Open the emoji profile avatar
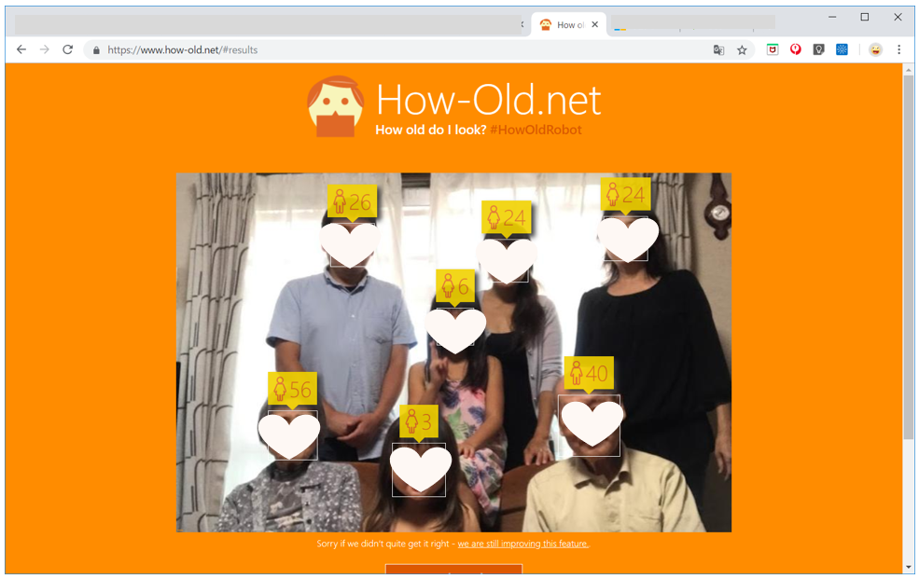Image resolution: width=919 pixels, height=579 pixels. pyautogui.click(x=875, y=49)
